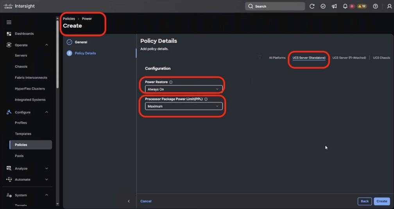Open Profiles under Configure
The height and width of the screenshot is (209, 394).
pyautogui.click(x=21, y=122)
